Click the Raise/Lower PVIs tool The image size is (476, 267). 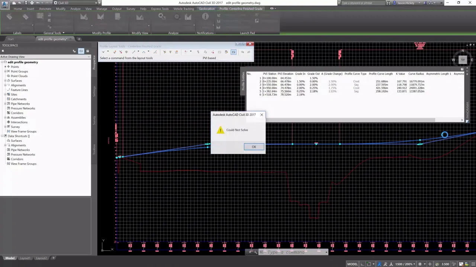click(x=171, y=52)
